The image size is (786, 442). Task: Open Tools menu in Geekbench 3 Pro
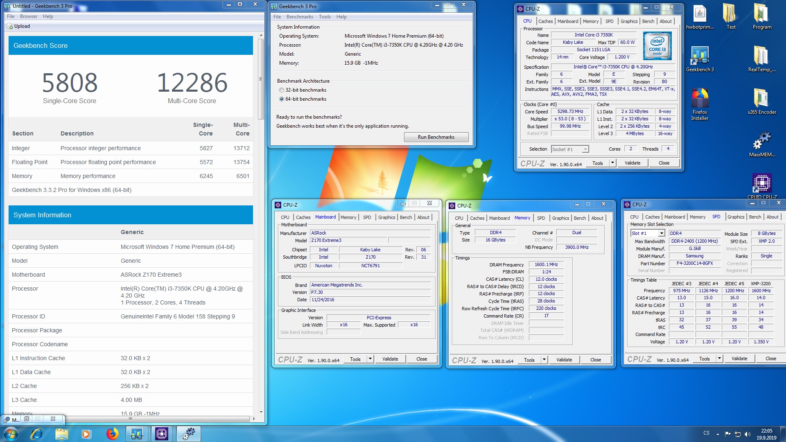click(325, 17)
